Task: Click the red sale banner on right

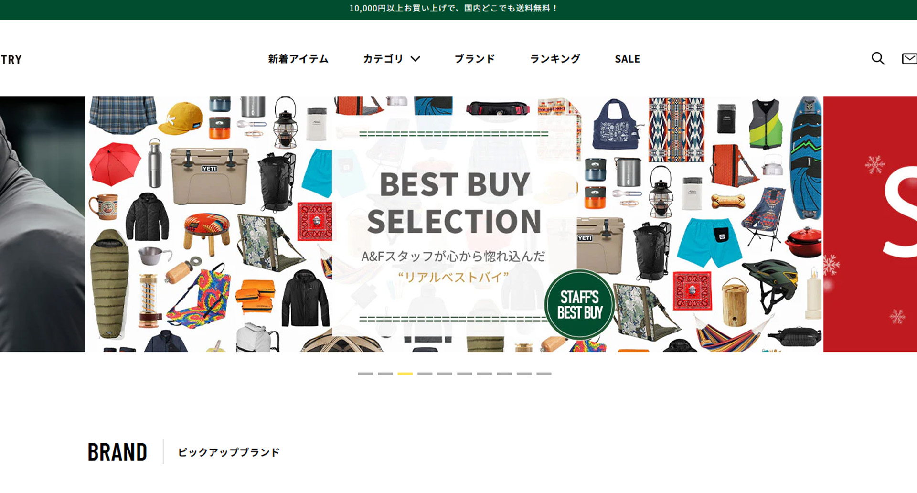Action: [x=870, y=225]
